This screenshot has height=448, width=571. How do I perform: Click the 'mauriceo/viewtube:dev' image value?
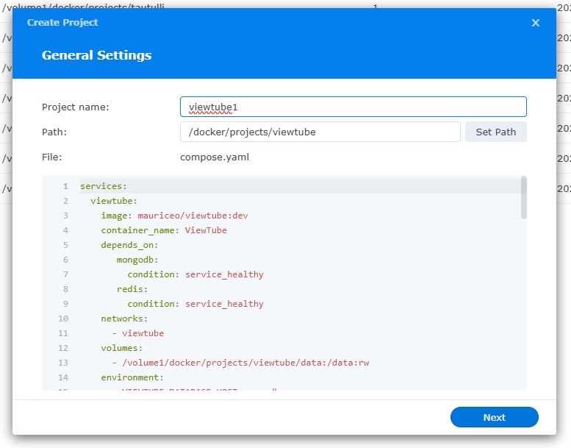pos(193,216)
